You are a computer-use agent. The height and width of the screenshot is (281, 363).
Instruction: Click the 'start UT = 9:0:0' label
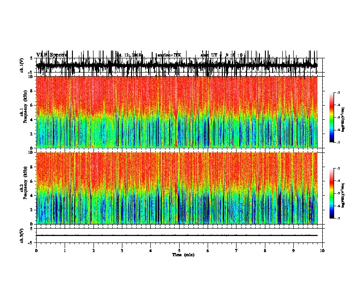tap(221, 55)
